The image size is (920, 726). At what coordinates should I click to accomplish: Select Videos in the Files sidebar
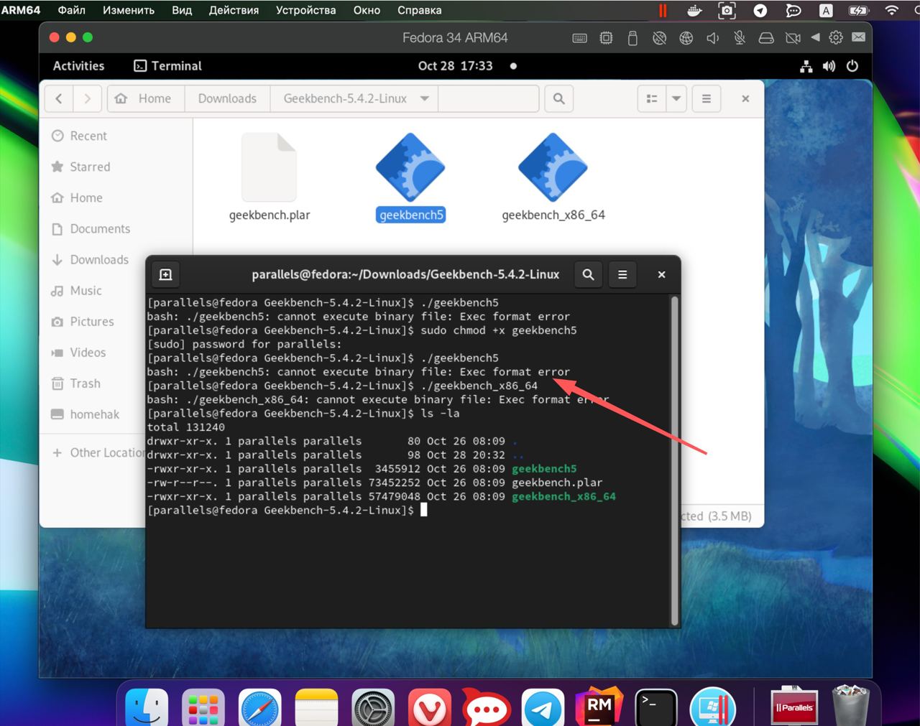pyautogui.click(x=93, y=352)
